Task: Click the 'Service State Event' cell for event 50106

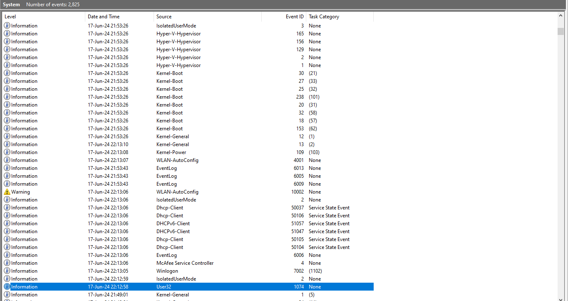Action: pyautogui.click(x=329, y=216)
